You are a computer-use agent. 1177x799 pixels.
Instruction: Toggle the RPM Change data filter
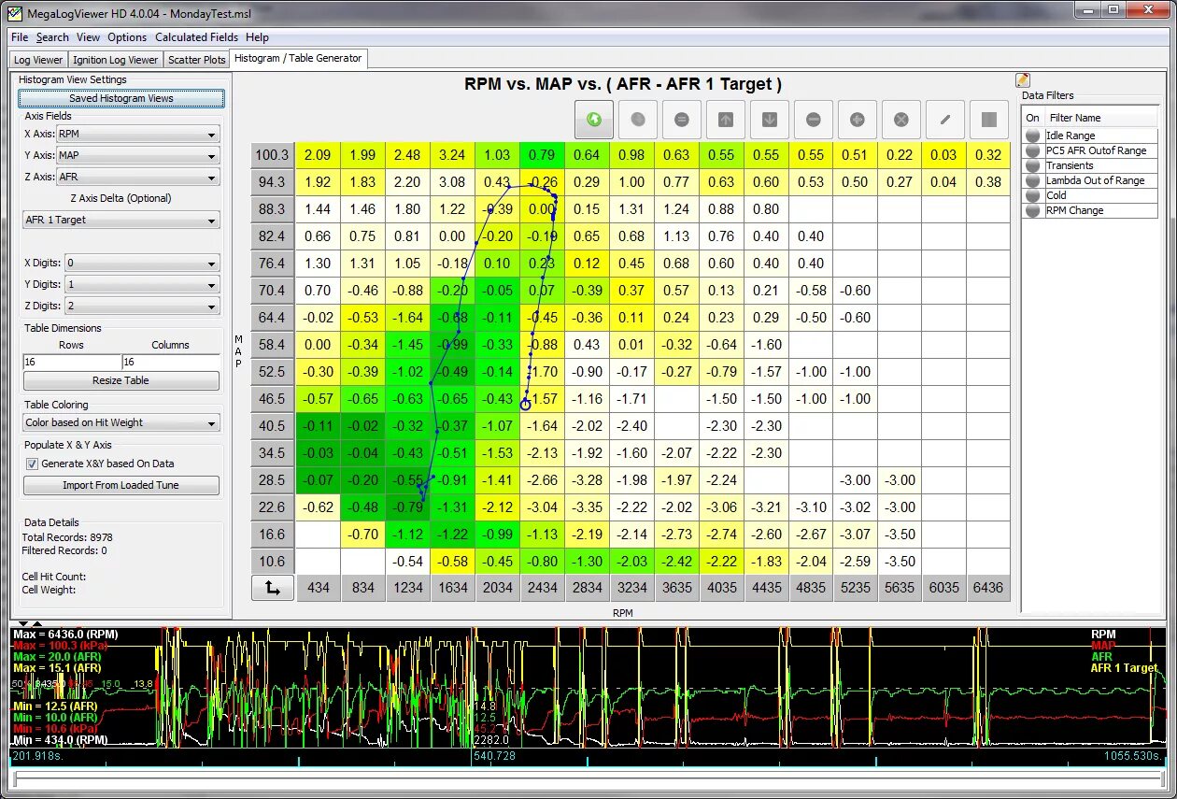[x=1033, y=210]
